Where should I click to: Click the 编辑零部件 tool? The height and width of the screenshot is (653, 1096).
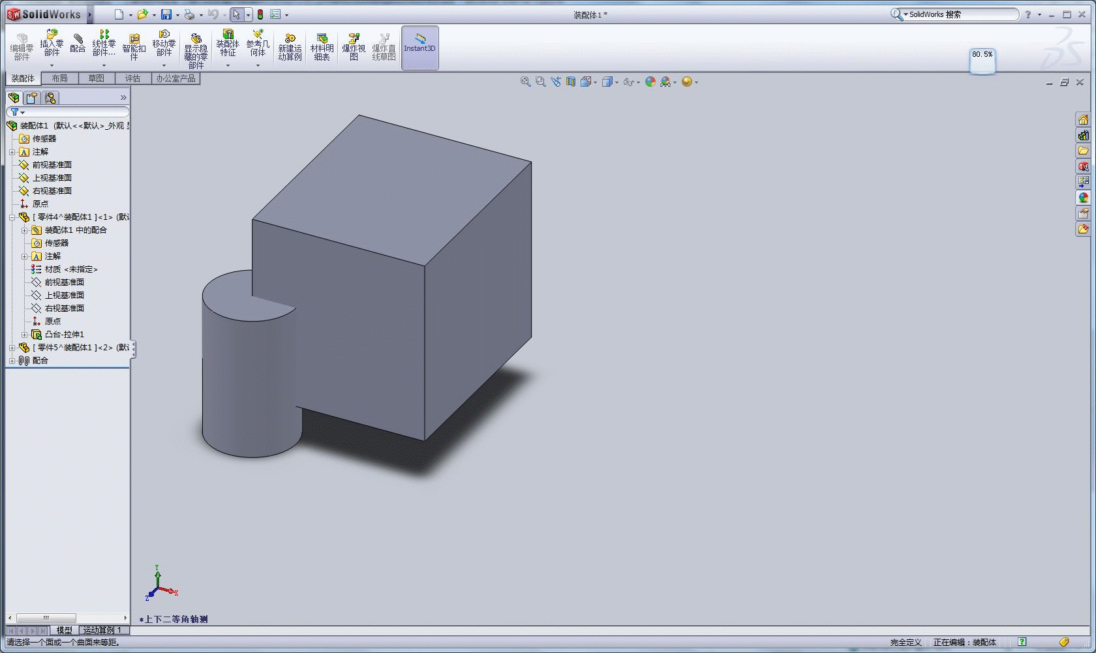click(x=22, y=47)
